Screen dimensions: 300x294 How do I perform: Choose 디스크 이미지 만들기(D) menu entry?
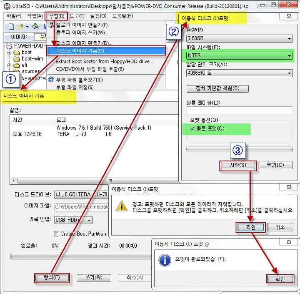tap(84, 43)
